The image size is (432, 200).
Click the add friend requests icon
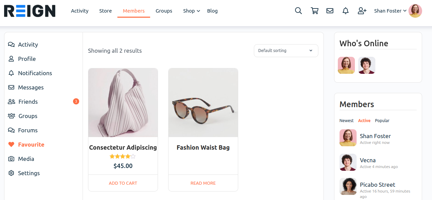click(362, 11)
